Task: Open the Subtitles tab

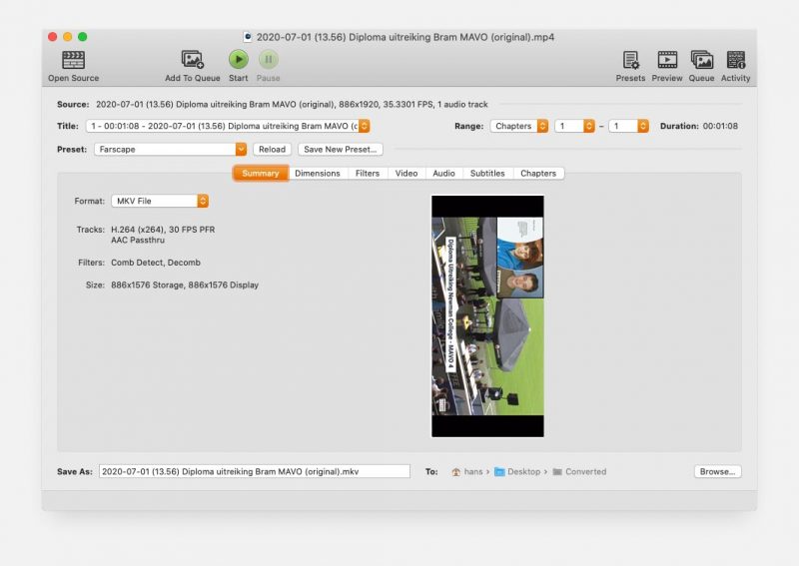Action: (x=487, y=173)
